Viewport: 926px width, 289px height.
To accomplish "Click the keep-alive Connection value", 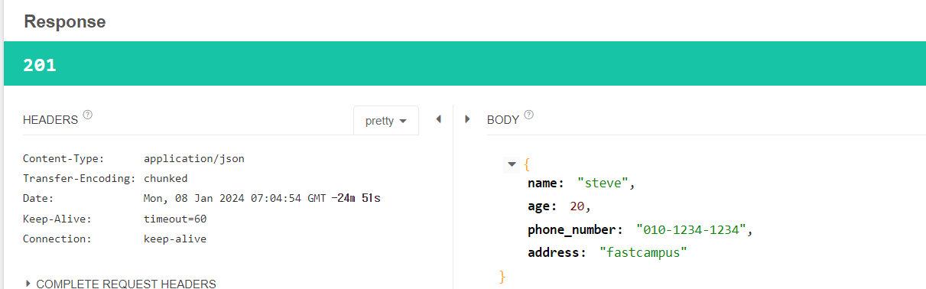I will tap(175, 239).
